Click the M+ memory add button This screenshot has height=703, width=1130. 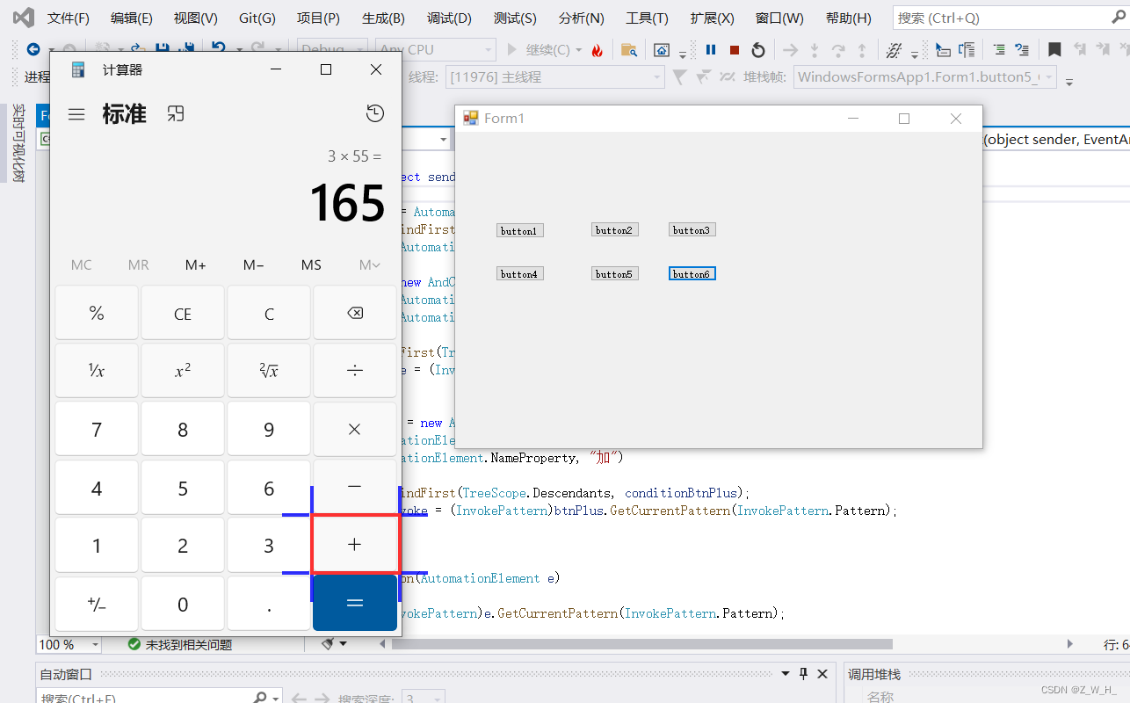(196, 265)
